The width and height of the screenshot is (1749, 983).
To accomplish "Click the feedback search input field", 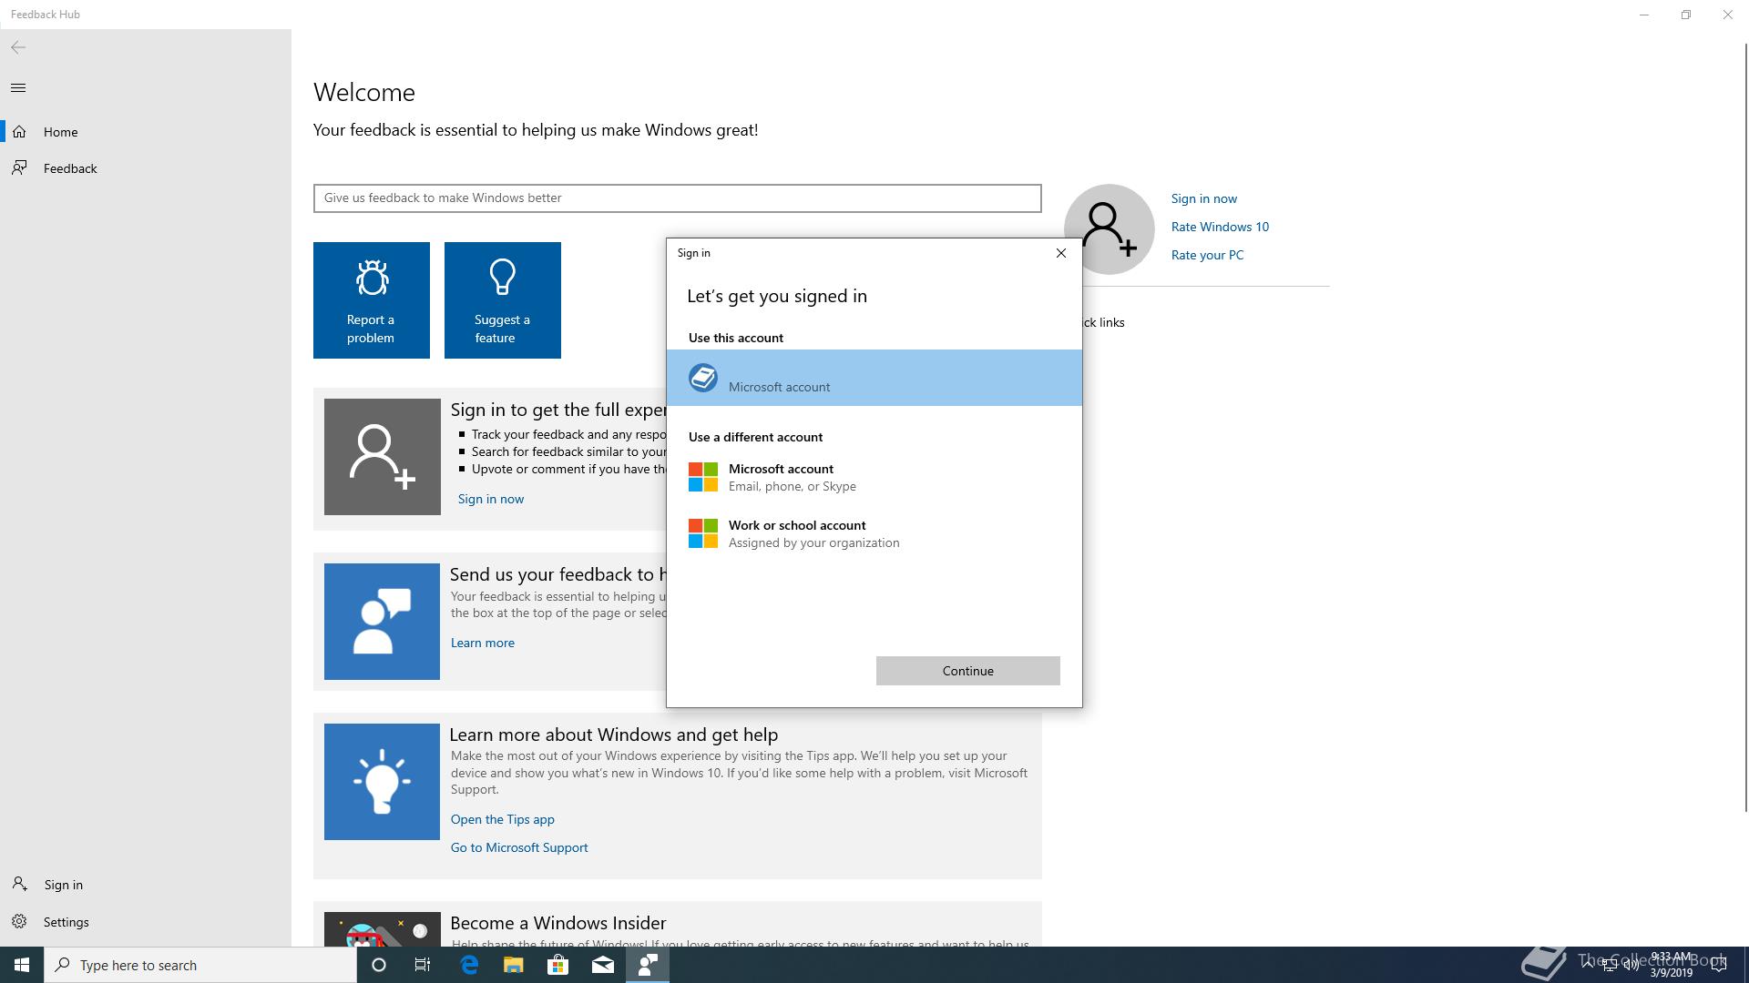I will (677, 198).
